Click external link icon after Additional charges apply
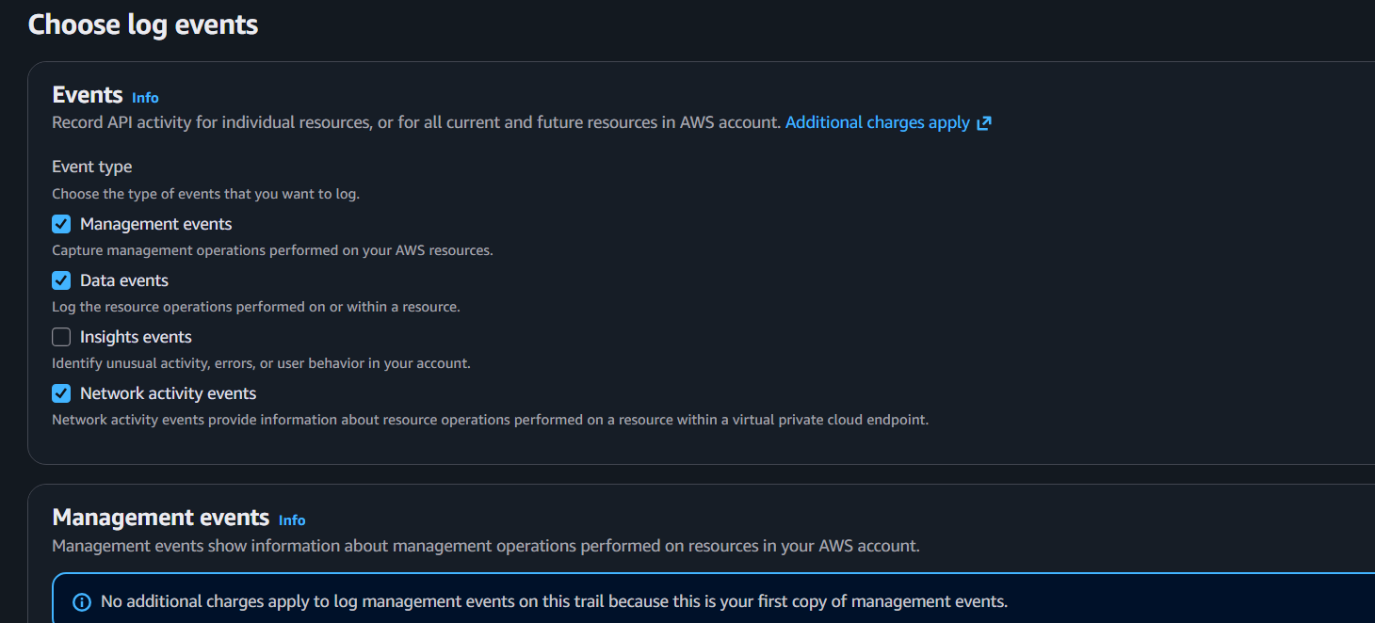 tap(983, 123)
